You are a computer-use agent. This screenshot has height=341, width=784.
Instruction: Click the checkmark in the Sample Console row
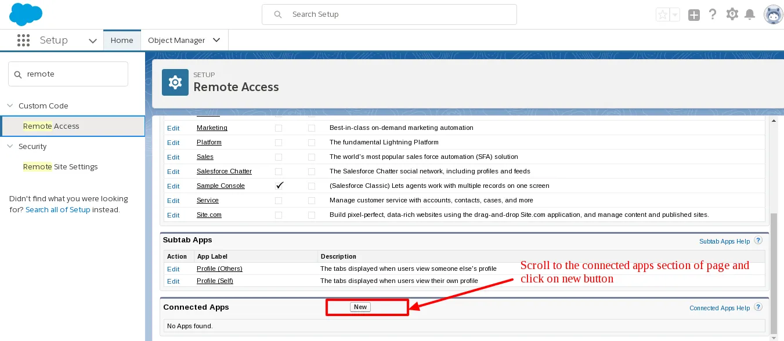279,186
